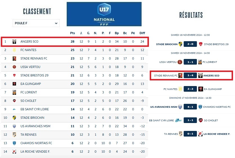Sort standings by Pts column header

click(73, 33)
